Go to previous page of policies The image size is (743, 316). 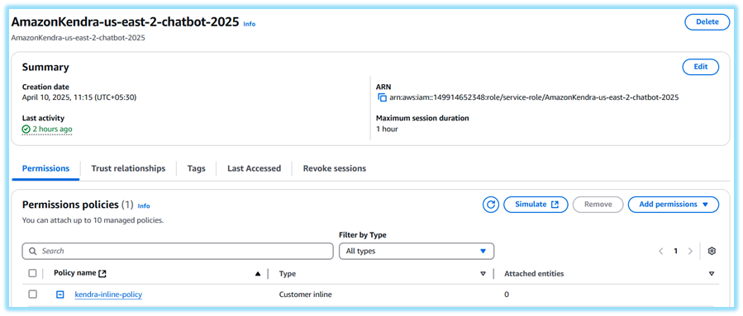pyautogui.click(x=661, y=251)
